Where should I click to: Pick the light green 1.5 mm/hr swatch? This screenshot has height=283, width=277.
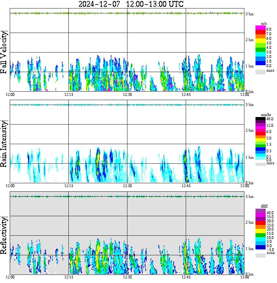point(260,143)
